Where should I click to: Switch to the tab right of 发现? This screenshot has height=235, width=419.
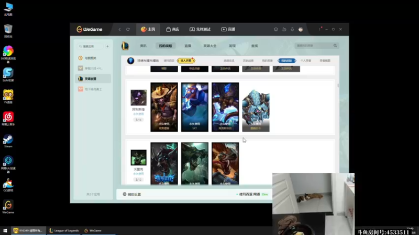point(255,46)
